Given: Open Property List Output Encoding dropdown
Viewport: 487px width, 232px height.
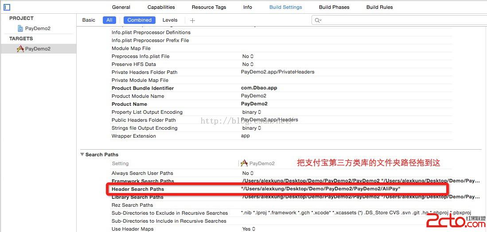Looking at the screenshot, I should click(x=252, y=112).
